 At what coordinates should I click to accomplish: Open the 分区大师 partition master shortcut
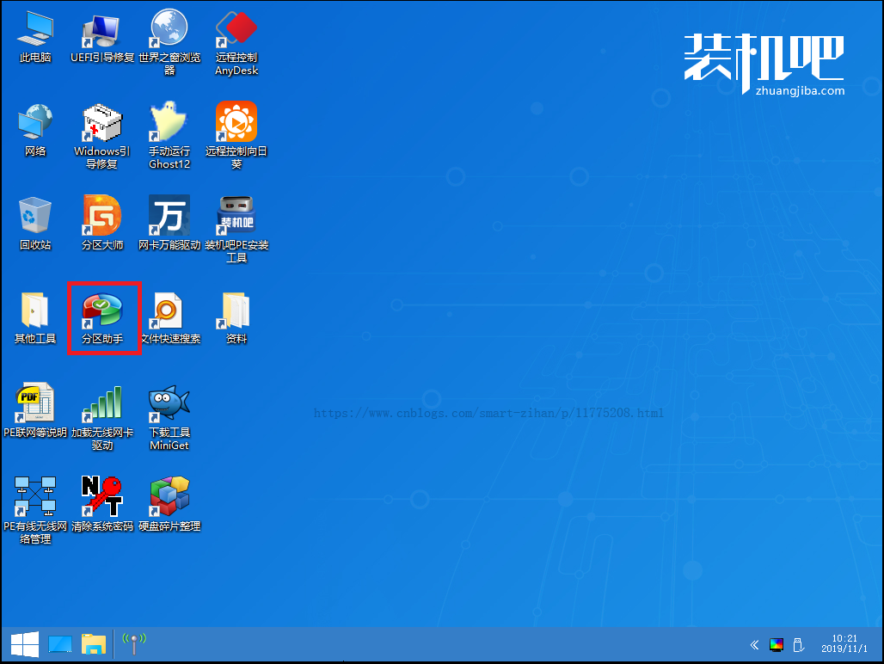tap(102, 217)
